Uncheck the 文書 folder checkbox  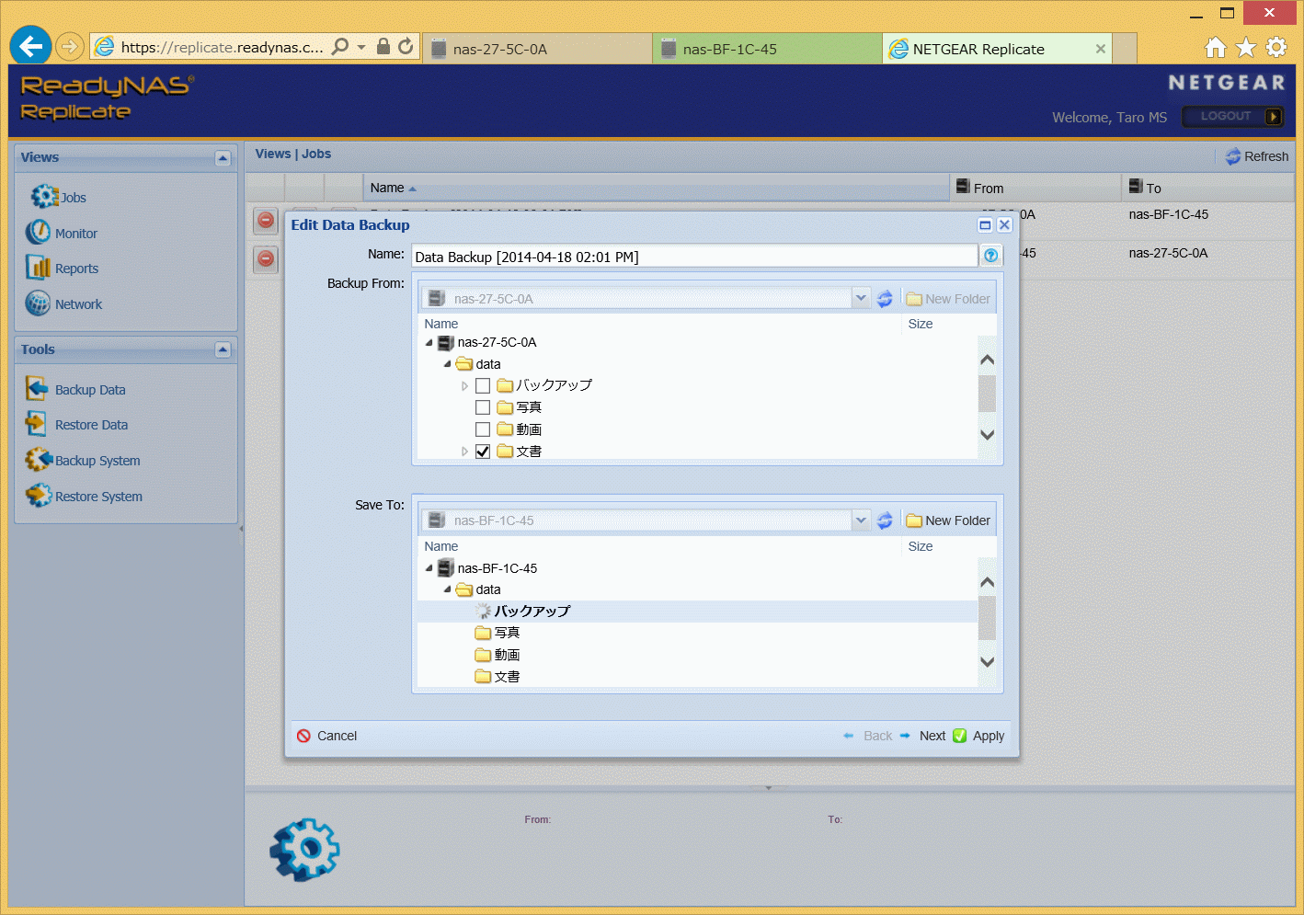[483, 452]
